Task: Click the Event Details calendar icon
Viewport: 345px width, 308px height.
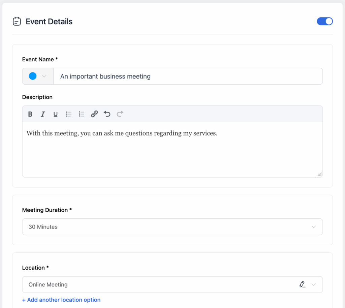Action: coord(17,21)
